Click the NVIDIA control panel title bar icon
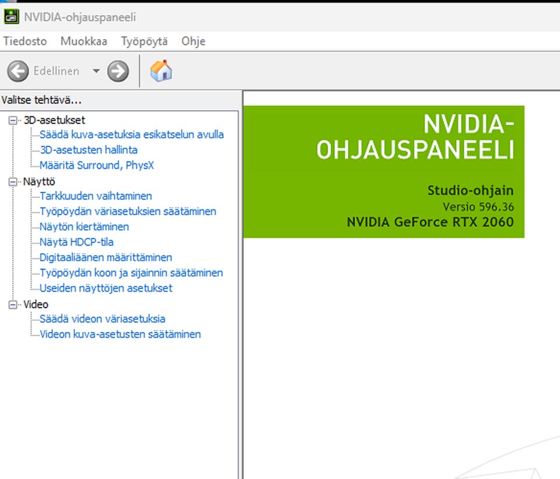The image size is (560, 479). coord(11,17)
